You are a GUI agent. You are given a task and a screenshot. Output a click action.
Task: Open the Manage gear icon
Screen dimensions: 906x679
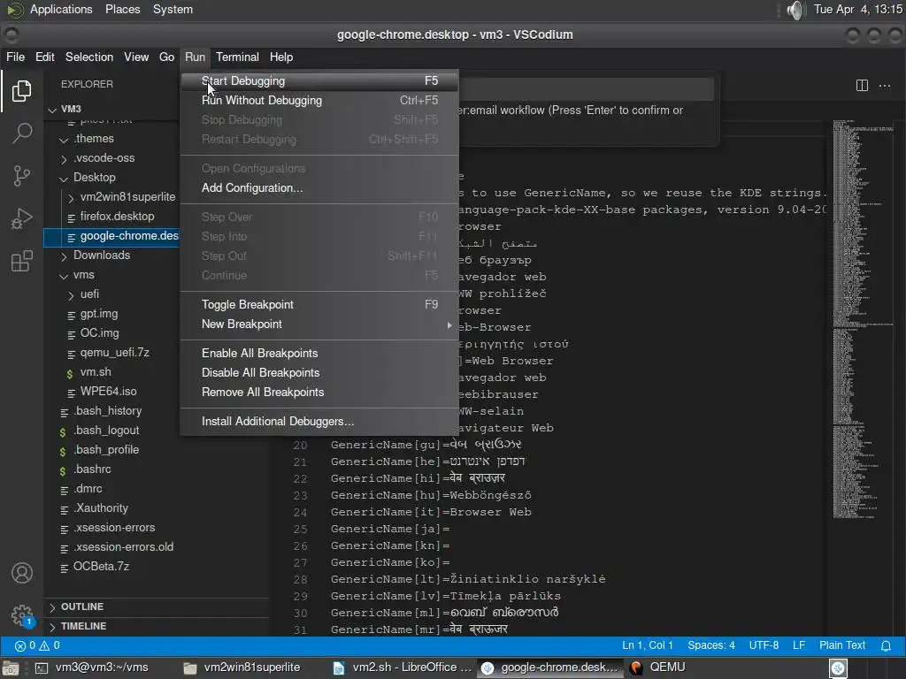pos(22,615)
